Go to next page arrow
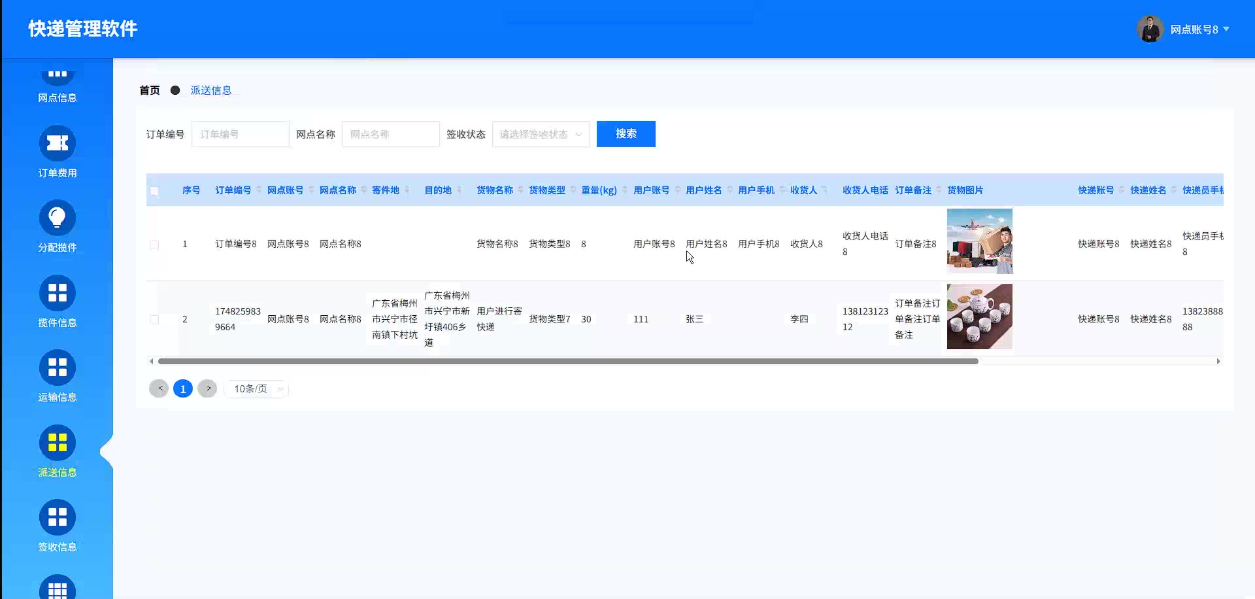1255x599 pixels. [207, 388]
